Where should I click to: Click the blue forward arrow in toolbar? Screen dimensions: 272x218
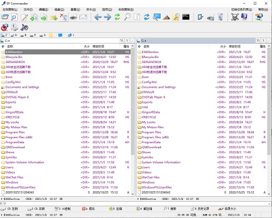coord(107,17)
